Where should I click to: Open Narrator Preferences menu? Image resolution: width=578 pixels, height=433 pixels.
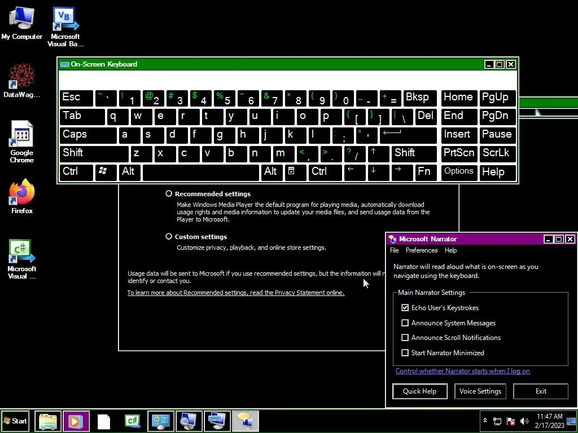422,250
